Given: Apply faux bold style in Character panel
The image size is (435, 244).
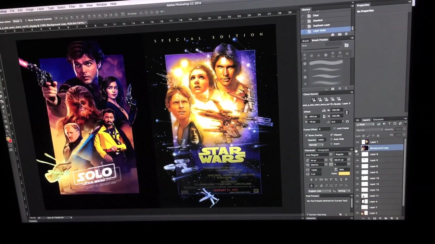Looking at the screenshot, I should pos(311,180).
